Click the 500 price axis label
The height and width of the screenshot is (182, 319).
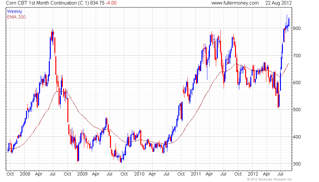point(297,110)
